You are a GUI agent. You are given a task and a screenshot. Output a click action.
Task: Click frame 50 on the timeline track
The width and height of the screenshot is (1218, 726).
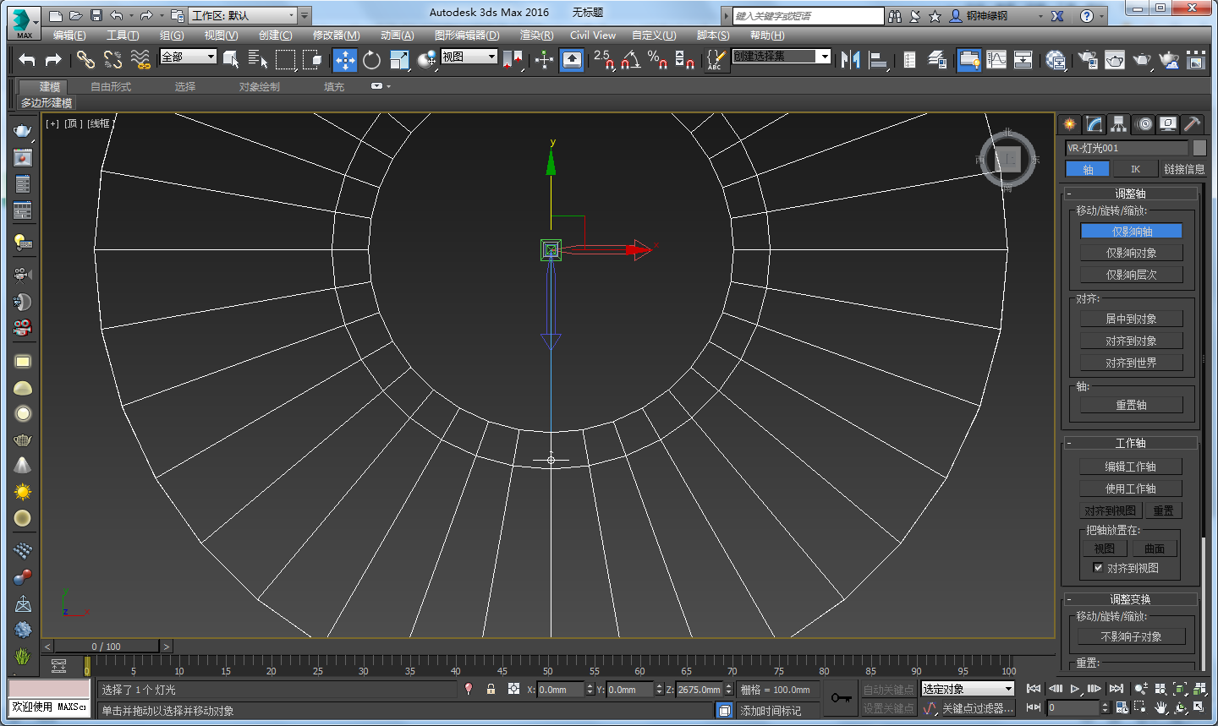click(x=547, y=664)
